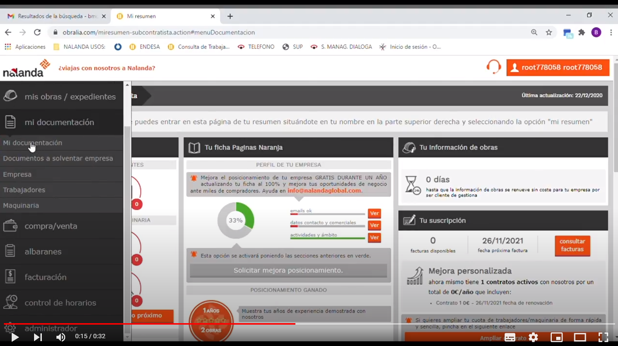Expand the NALANDA USOS bookmarks folder
The height and width of the screenshot is (346, 618).
(x=84, y=47)
